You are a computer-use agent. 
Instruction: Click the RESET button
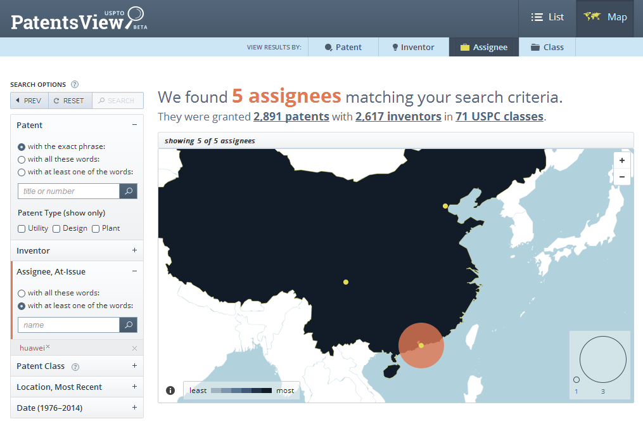coord(68,101)
